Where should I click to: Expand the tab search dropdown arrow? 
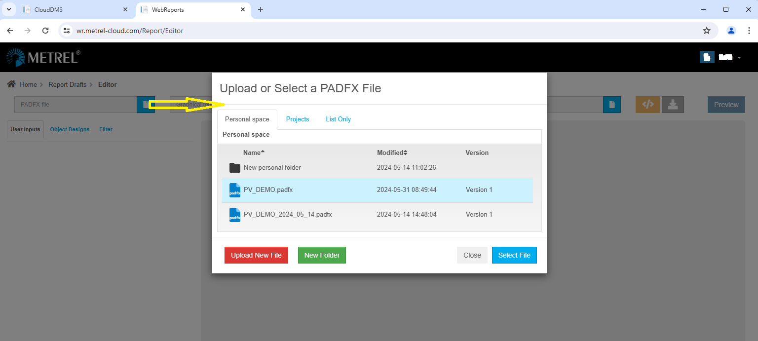[8, 9]
